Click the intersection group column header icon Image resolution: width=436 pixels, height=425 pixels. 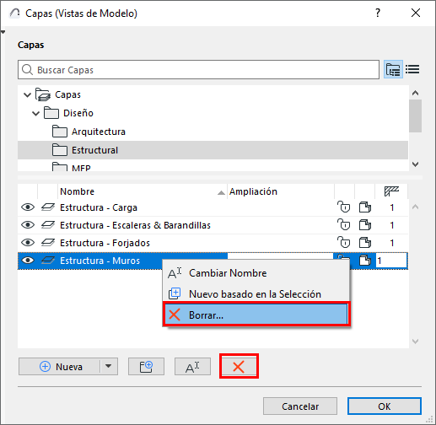tap(391, 191)
